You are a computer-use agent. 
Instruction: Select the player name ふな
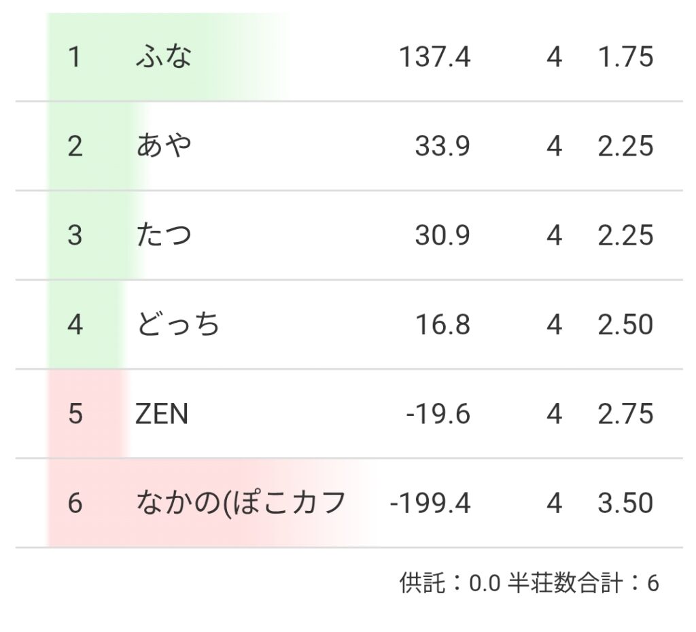coord(163,57)
